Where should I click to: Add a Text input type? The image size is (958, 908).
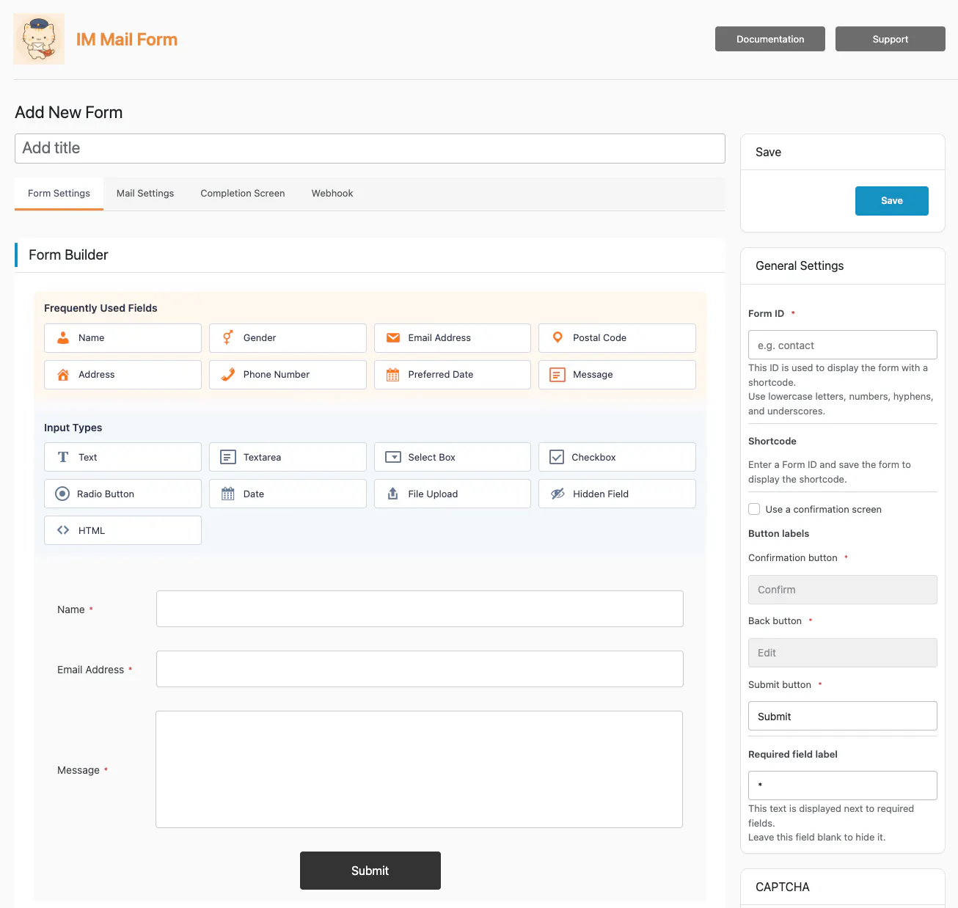click(x=123, y=457)
